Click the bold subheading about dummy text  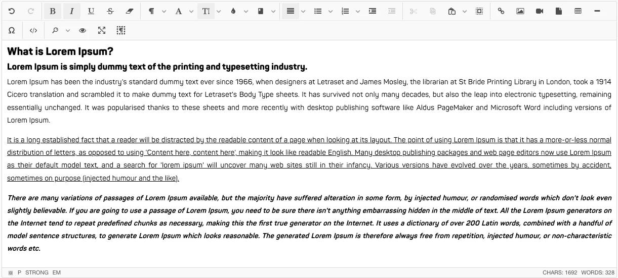157,67
